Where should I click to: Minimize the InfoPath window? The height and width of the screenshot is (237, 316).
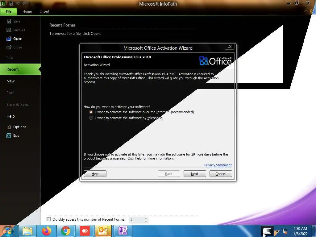(x=289, y=3)
